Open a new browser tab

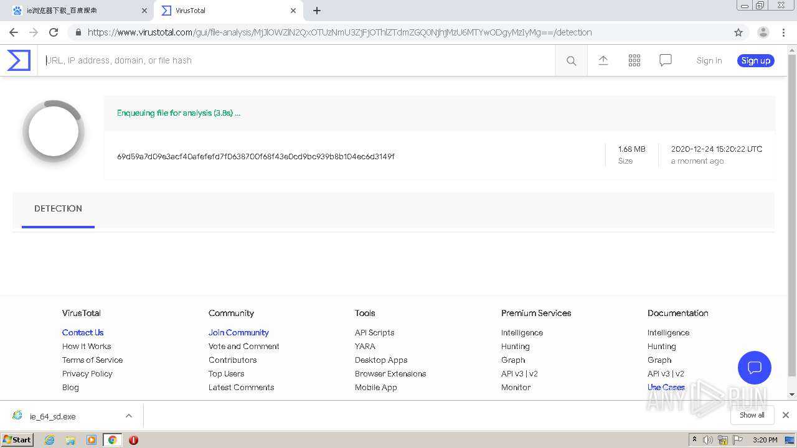317,11
